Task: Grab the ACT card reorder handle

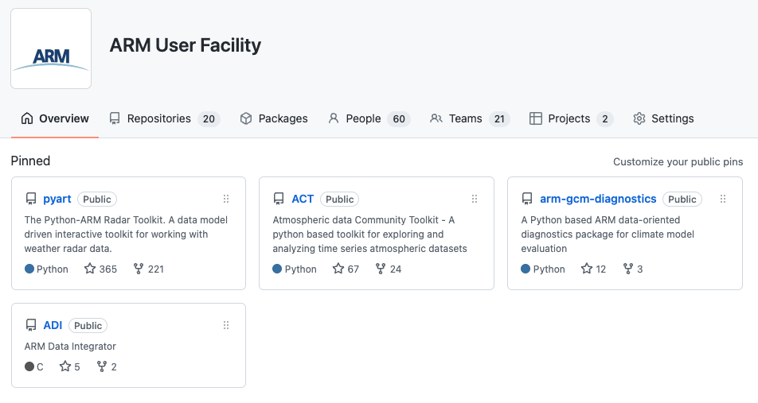Action: 475,199
